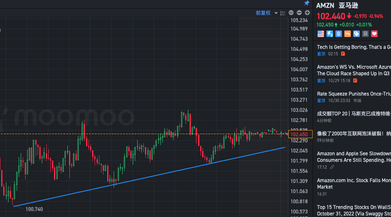The height and width of the screenshot is (217, 391).
Task: Click the 101.309 price axis value
Action: [299, 181]
